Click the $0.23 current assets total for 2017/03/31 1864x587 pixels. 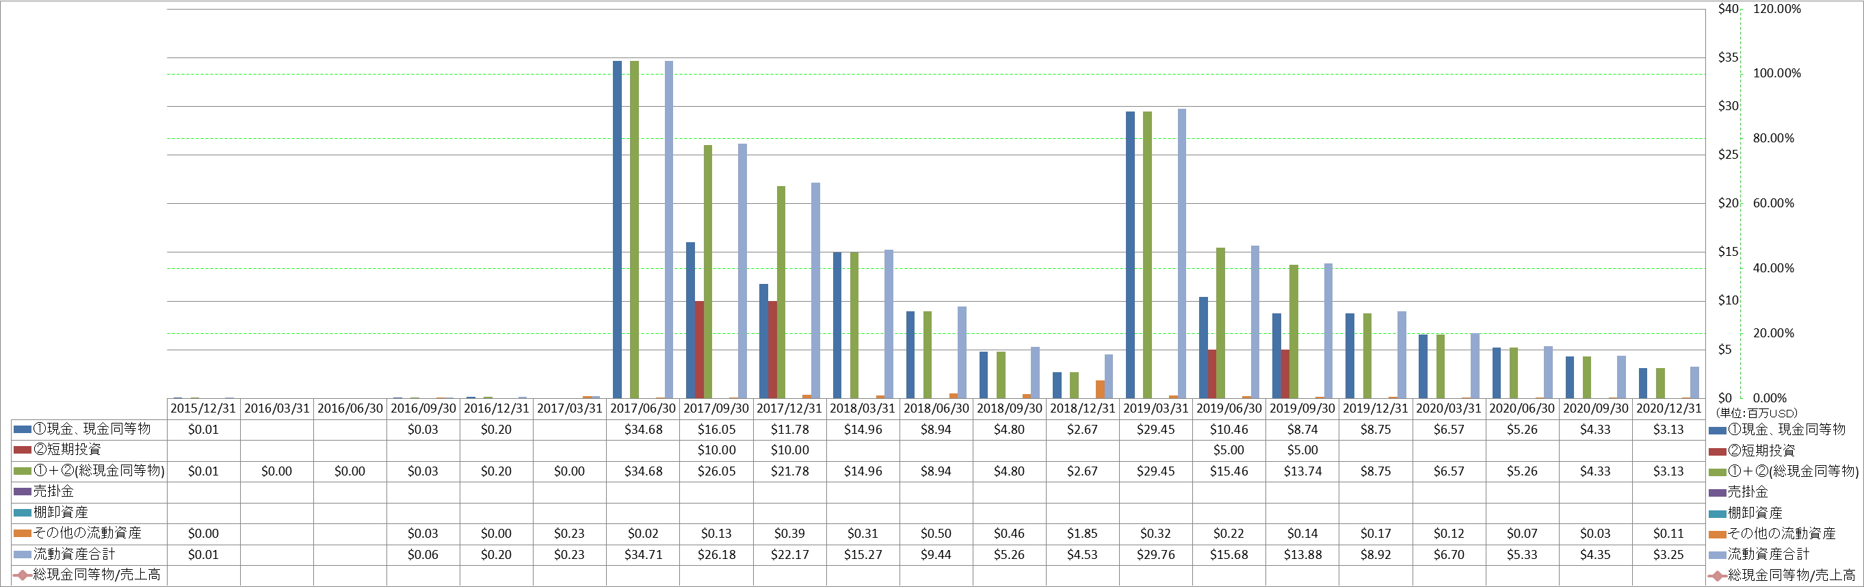(570, 554)
